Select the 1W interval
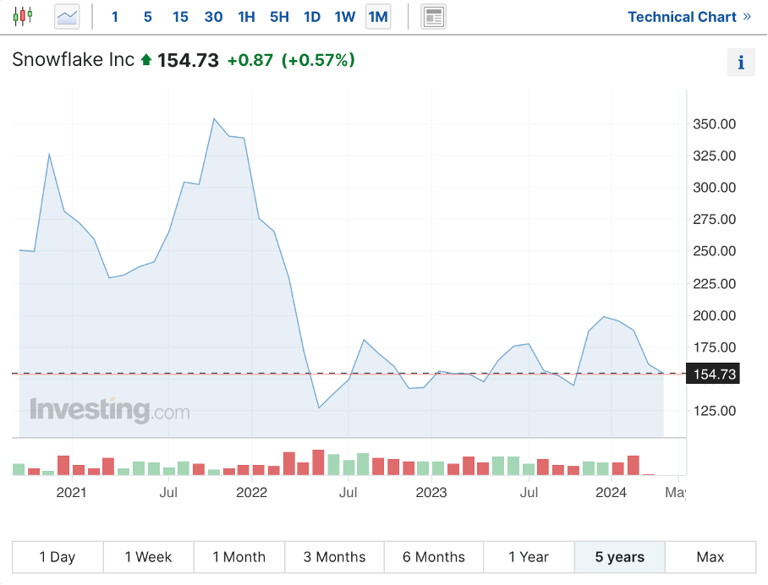 (344, 16)
